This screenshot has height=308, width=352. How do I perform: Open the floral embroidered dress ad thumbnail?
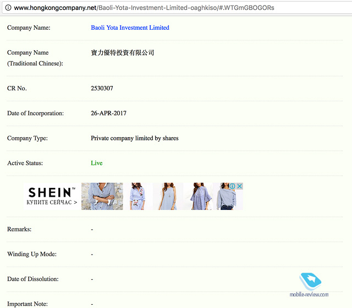click(137, 196)
